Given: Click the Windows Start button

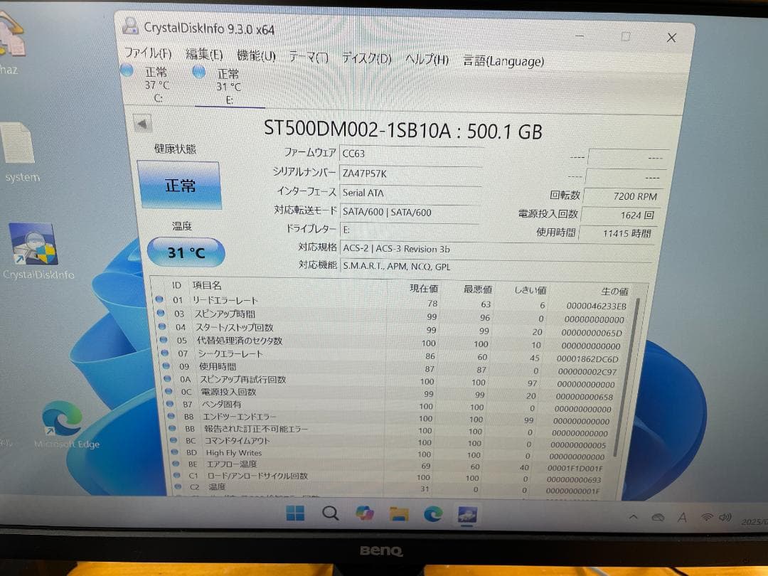Looking at the screenshot, I should click(x=296, y=513).
